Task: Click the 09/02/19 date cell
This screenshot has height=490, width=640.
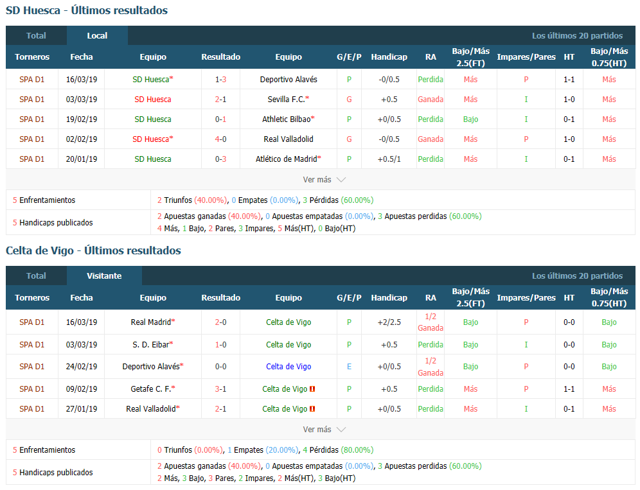Action: tap(82, 389)
